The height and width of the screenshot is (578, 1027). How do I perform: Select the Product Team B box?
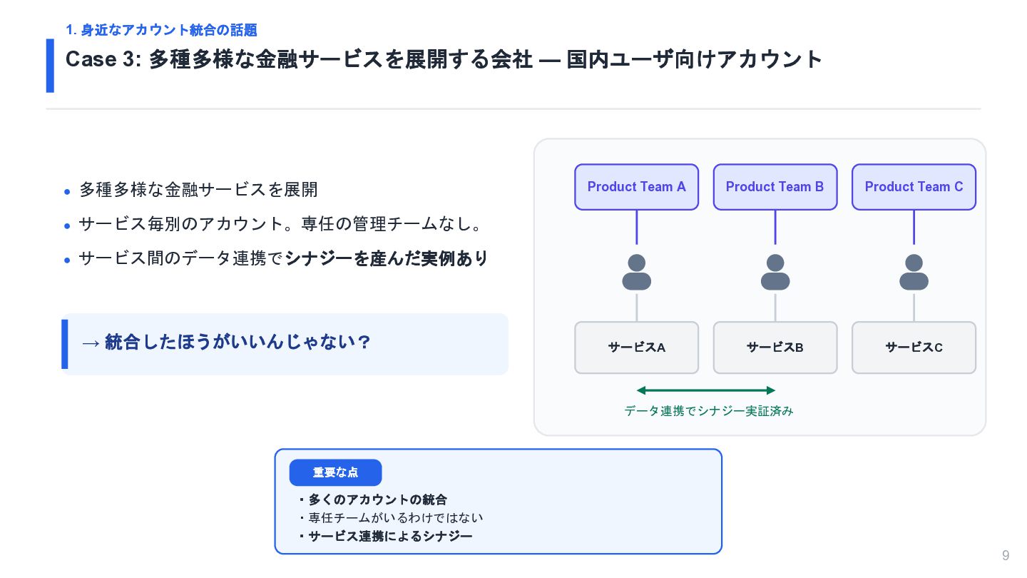point(775,187)
